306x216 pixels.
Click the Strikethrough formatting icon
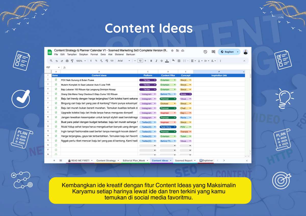(x=161, y=61)
